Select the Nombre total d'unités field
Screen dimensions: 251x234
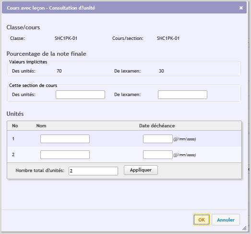(93, 171)
